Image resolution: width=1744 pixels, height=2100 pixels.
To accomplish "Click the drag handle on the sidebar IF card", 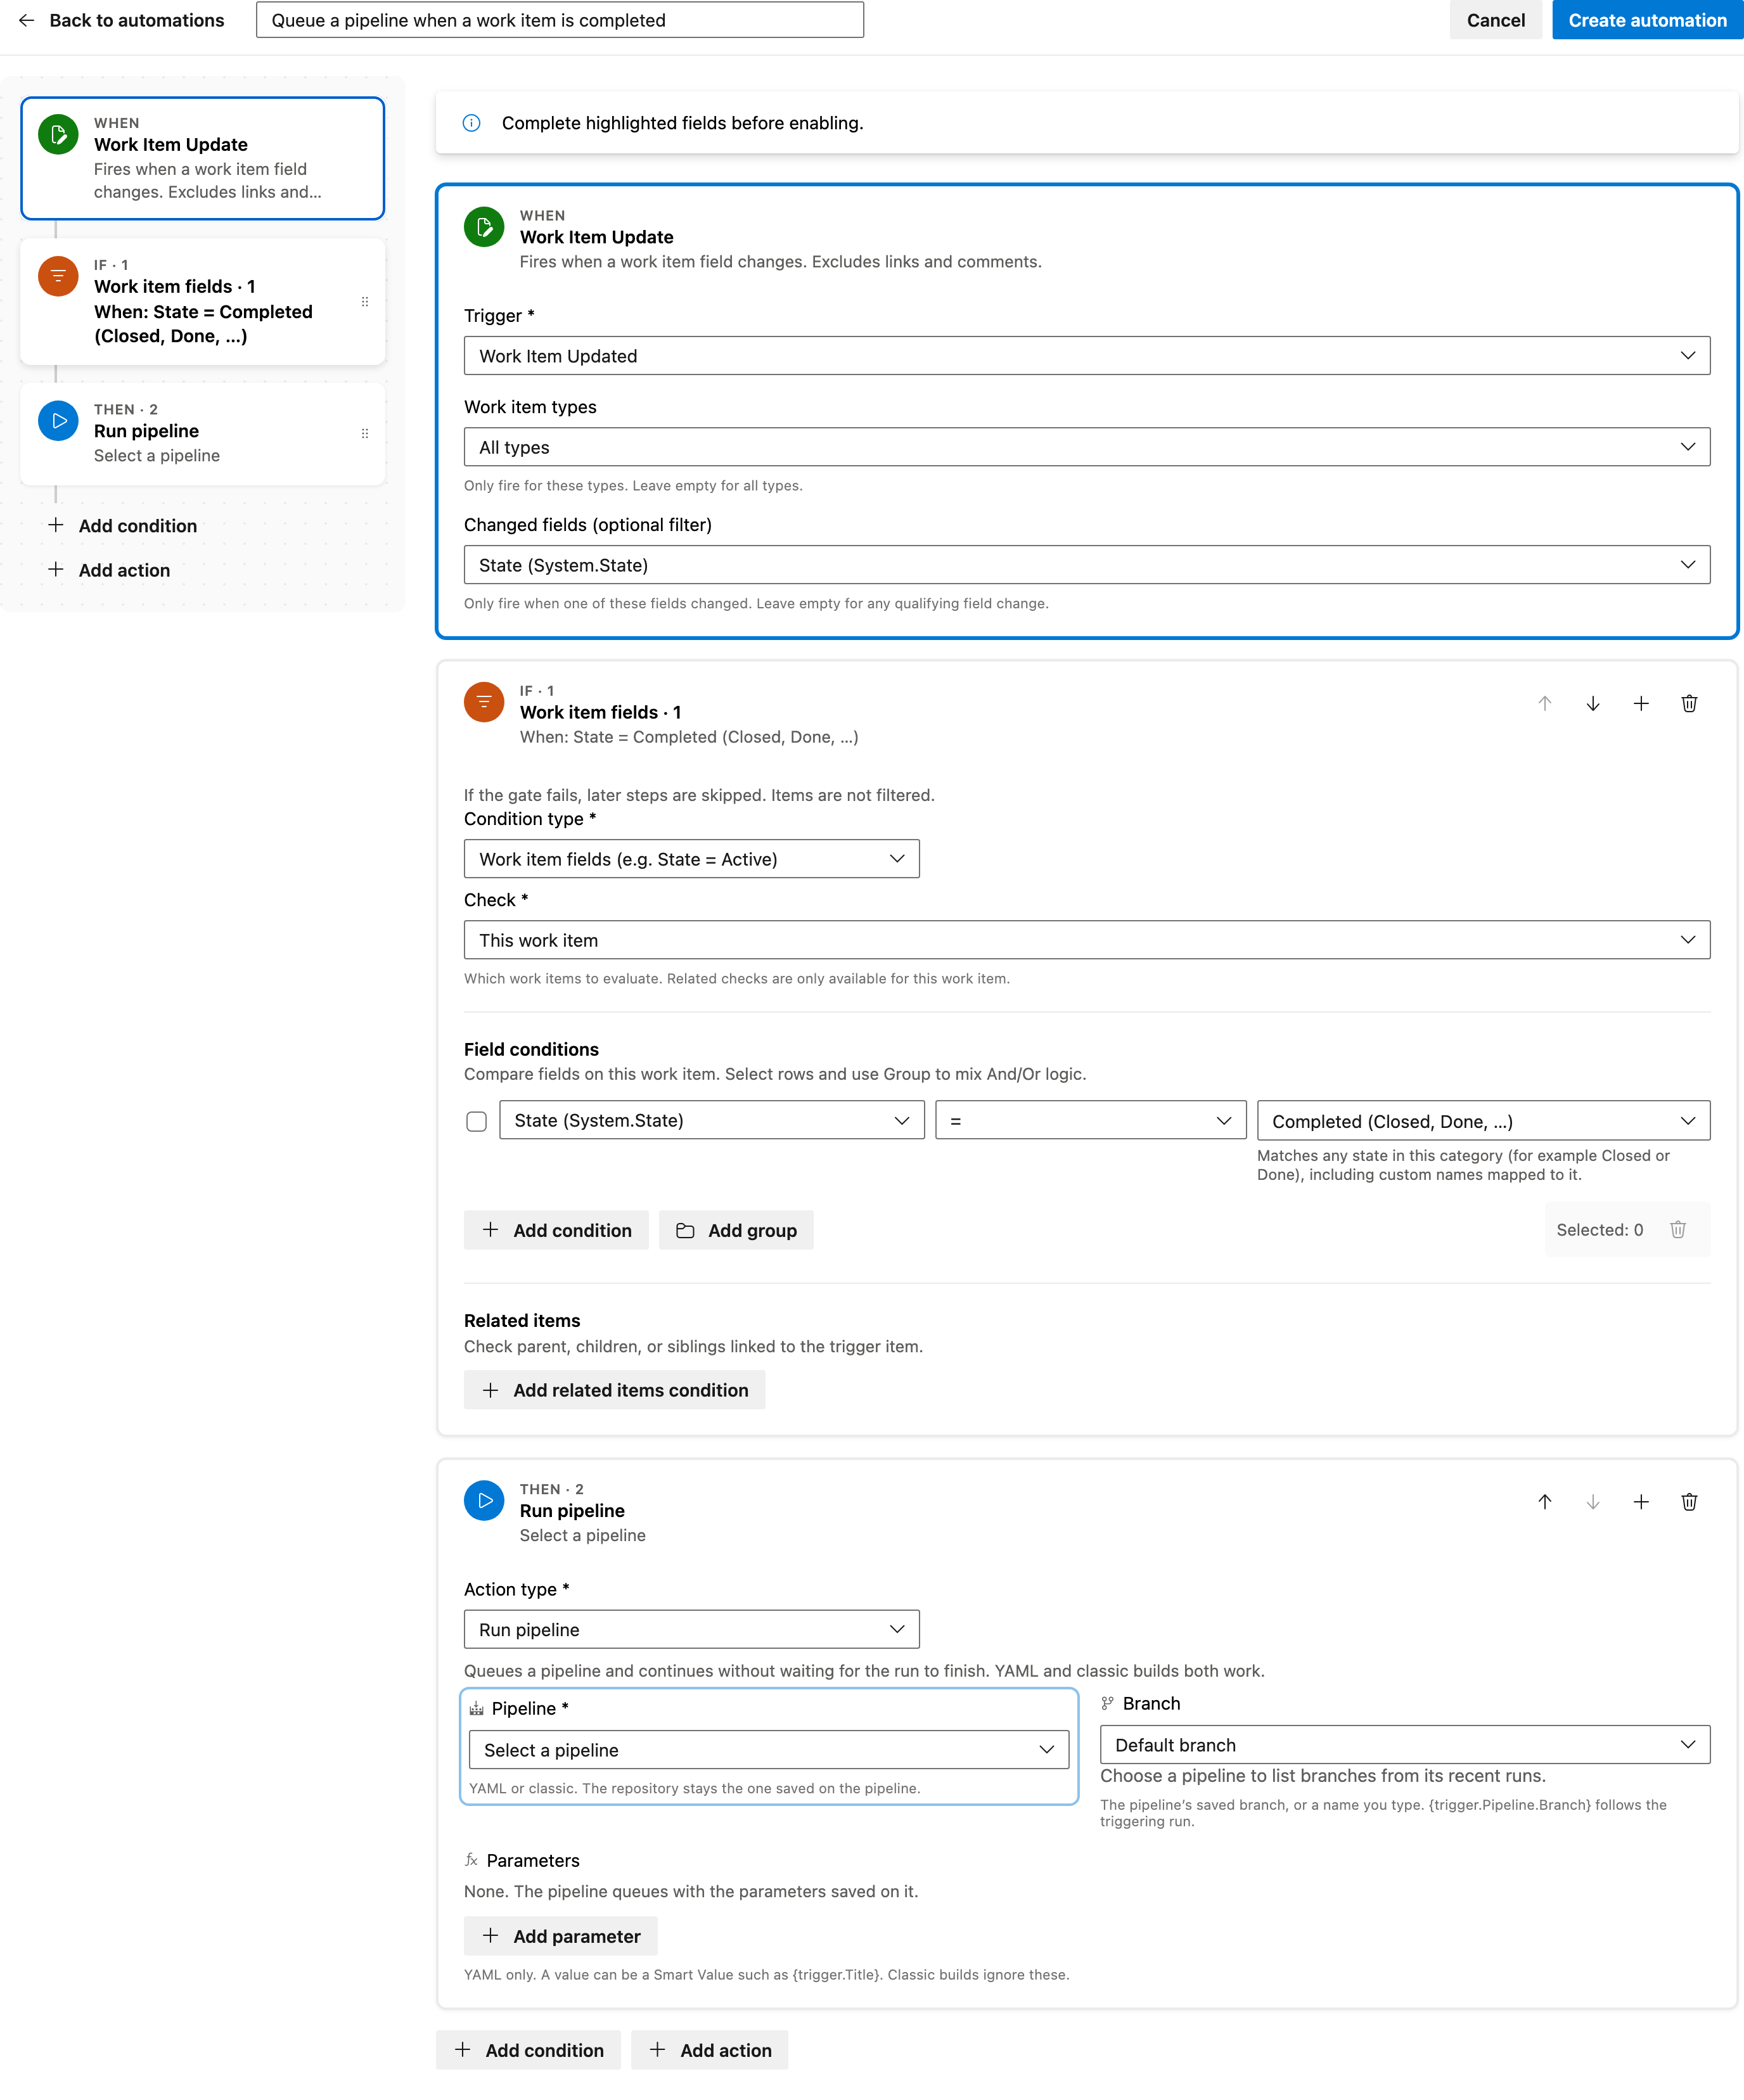I will [x=365, y=302].
